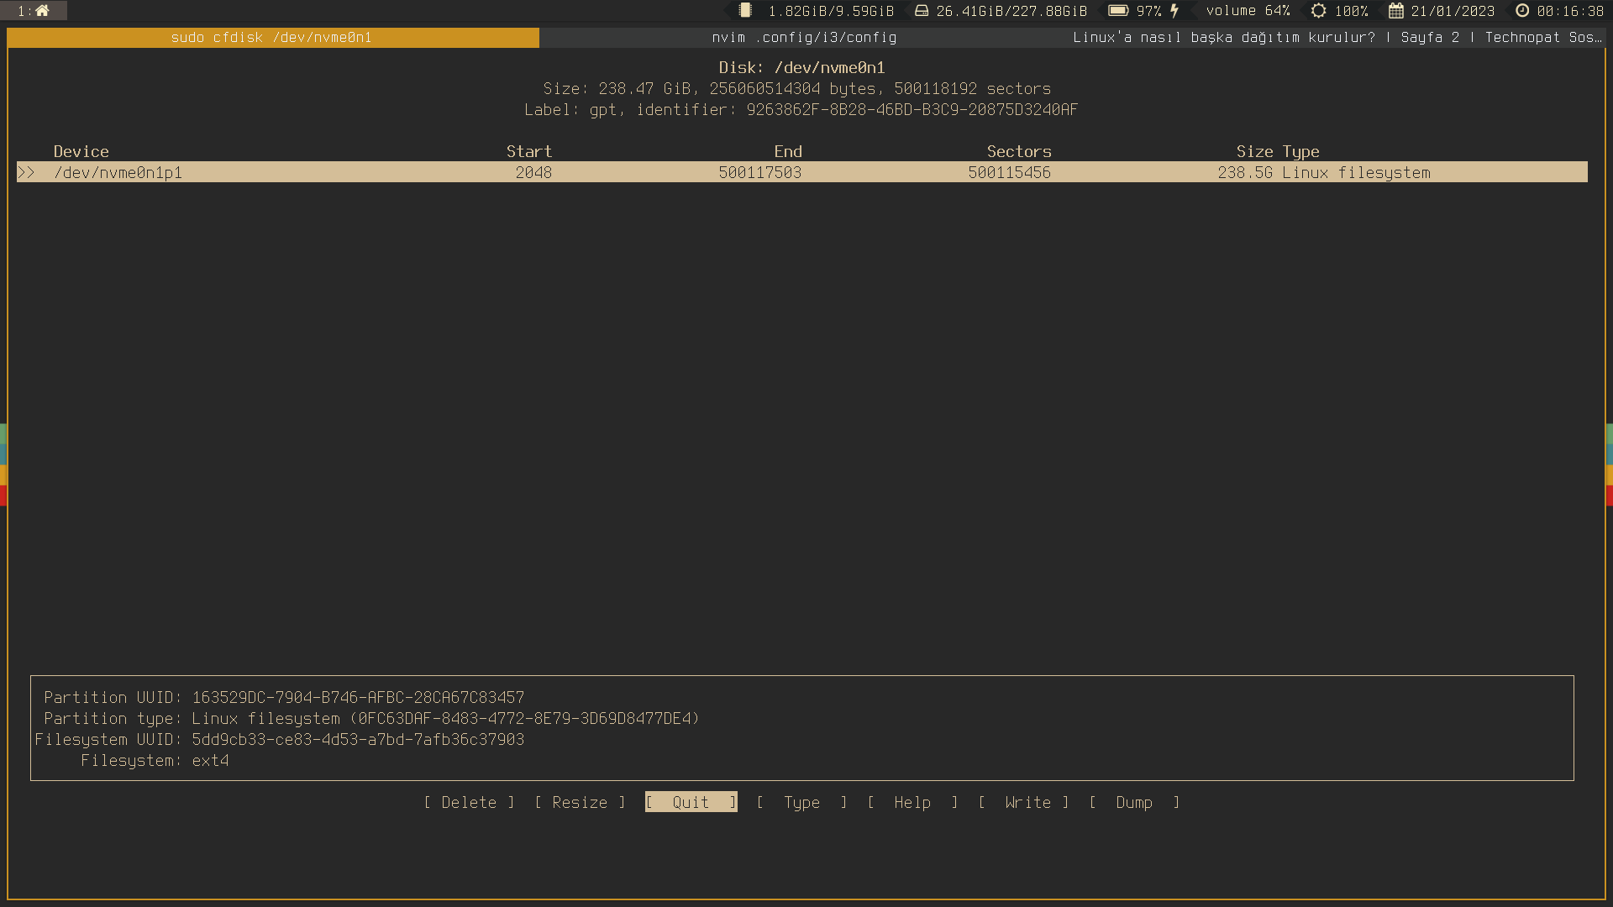Click the volume 64% indicator
1613x907 pixels.
coord(1248,11)
